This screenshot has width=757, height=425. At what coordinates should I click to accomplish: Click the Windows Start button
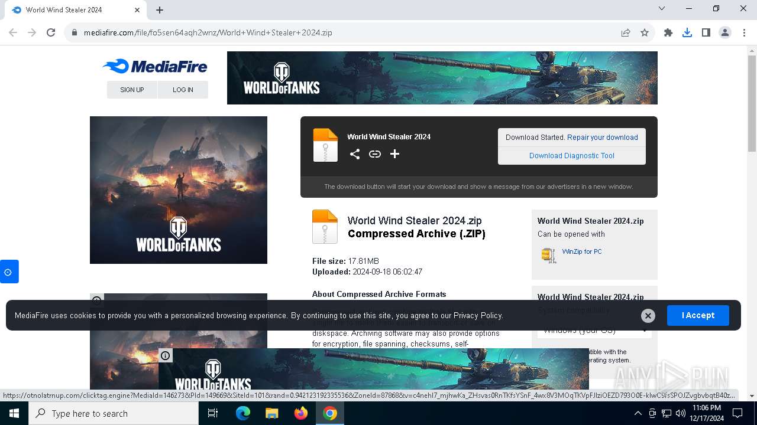pos(14,413)
